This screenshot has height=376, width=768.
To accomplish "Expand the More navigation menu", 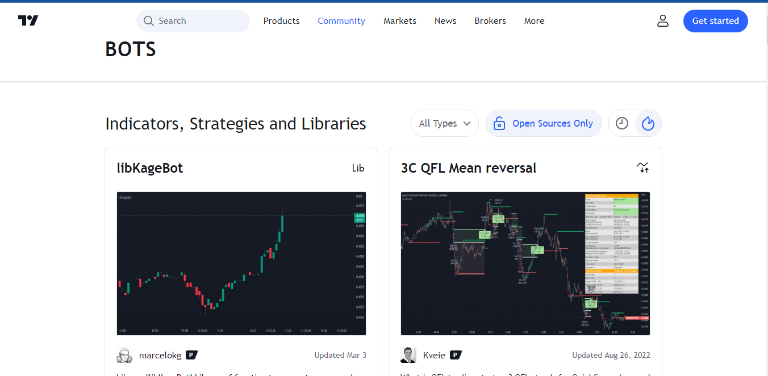I will pyautogui.click(x=534, y=20).
